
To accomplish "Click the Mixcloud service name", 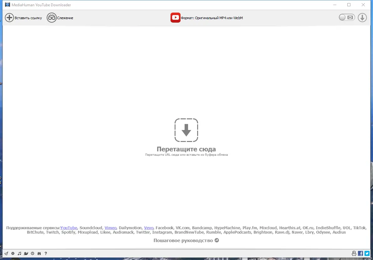I will click(268, 228).
